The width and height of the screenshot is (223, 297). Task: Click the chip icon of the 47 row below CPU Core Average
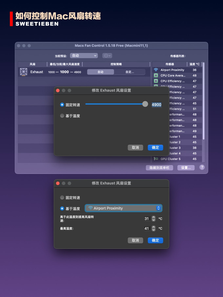pyautogui.click(x=156, y=81)
